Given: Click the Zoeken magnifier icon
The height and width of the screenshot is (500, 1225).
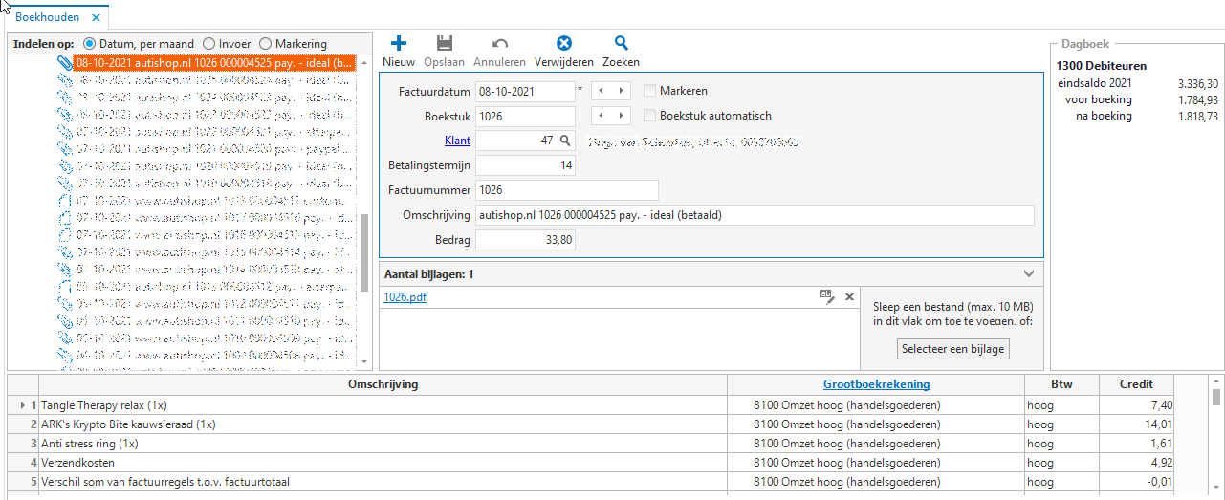Looking at the screenshot, I should (621, 43).
